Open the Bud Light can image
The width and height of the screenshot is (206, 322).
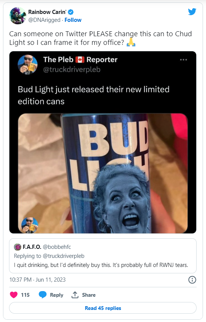(x=103, y=173)
